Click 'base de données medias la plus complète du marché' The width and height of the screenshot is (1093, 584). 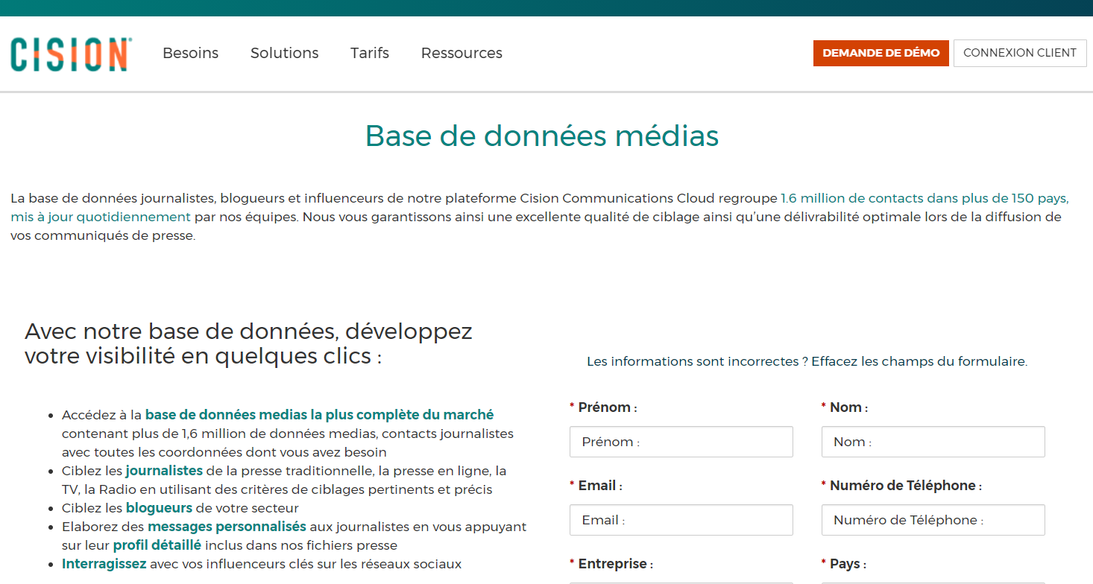(319, 415)
